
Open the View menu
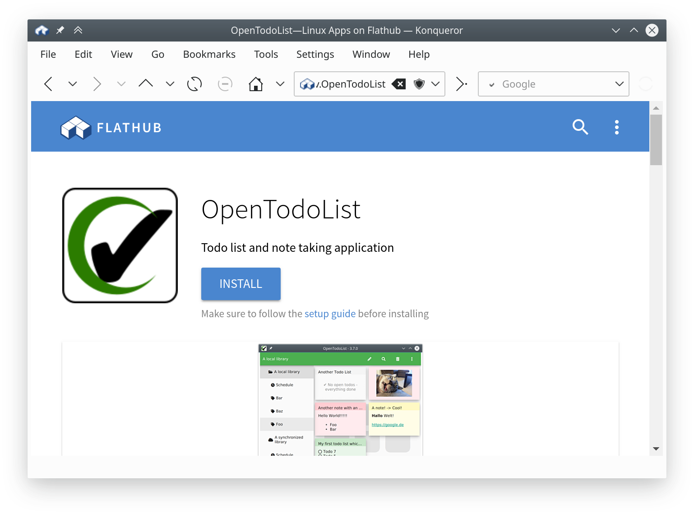(122, 54)
